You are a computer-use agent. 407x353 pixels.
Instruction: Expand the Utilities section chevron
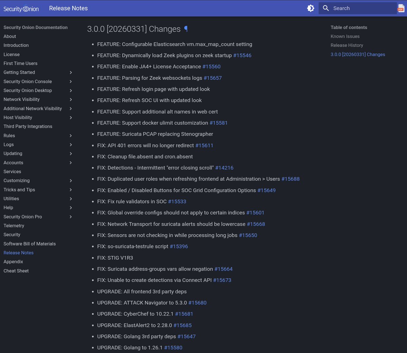(71, 199)
